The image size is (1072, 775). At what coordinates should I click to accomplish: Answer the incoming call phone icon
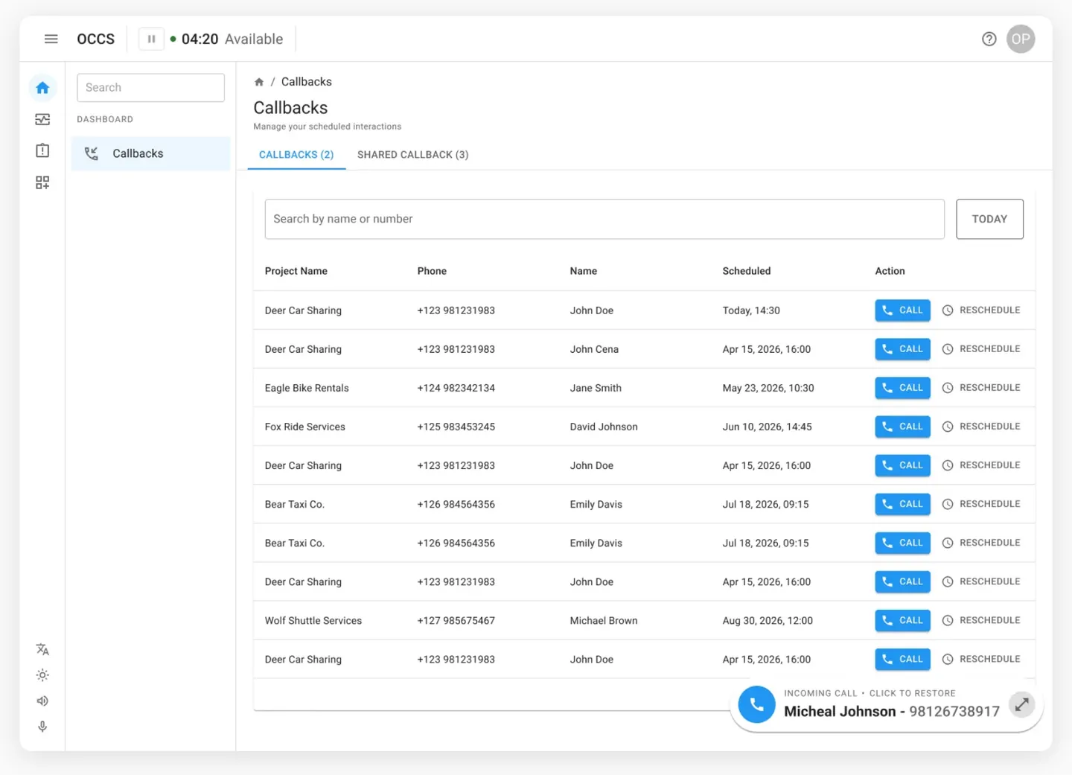click(x=756, y=704)
